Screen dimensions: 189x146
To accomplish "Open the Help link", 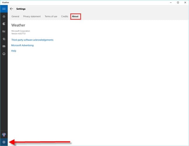I will pos(14,51).
